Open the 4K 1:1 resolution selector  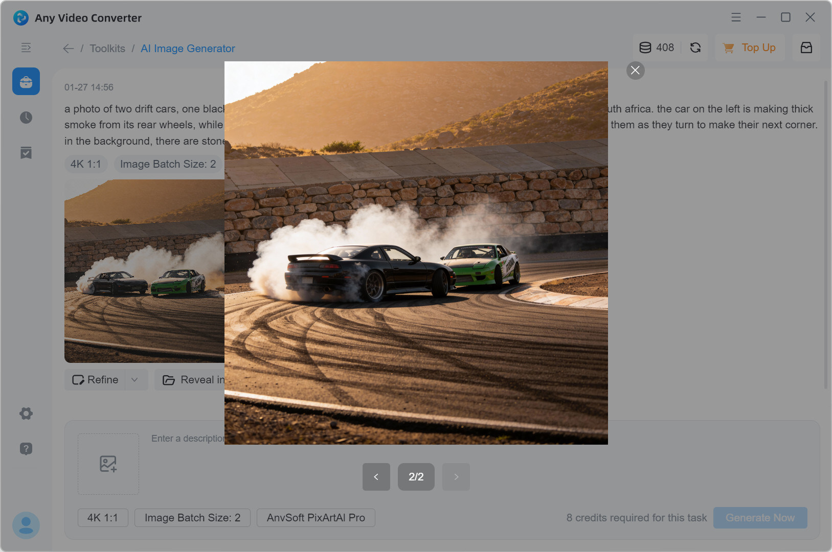click(103, 518)
